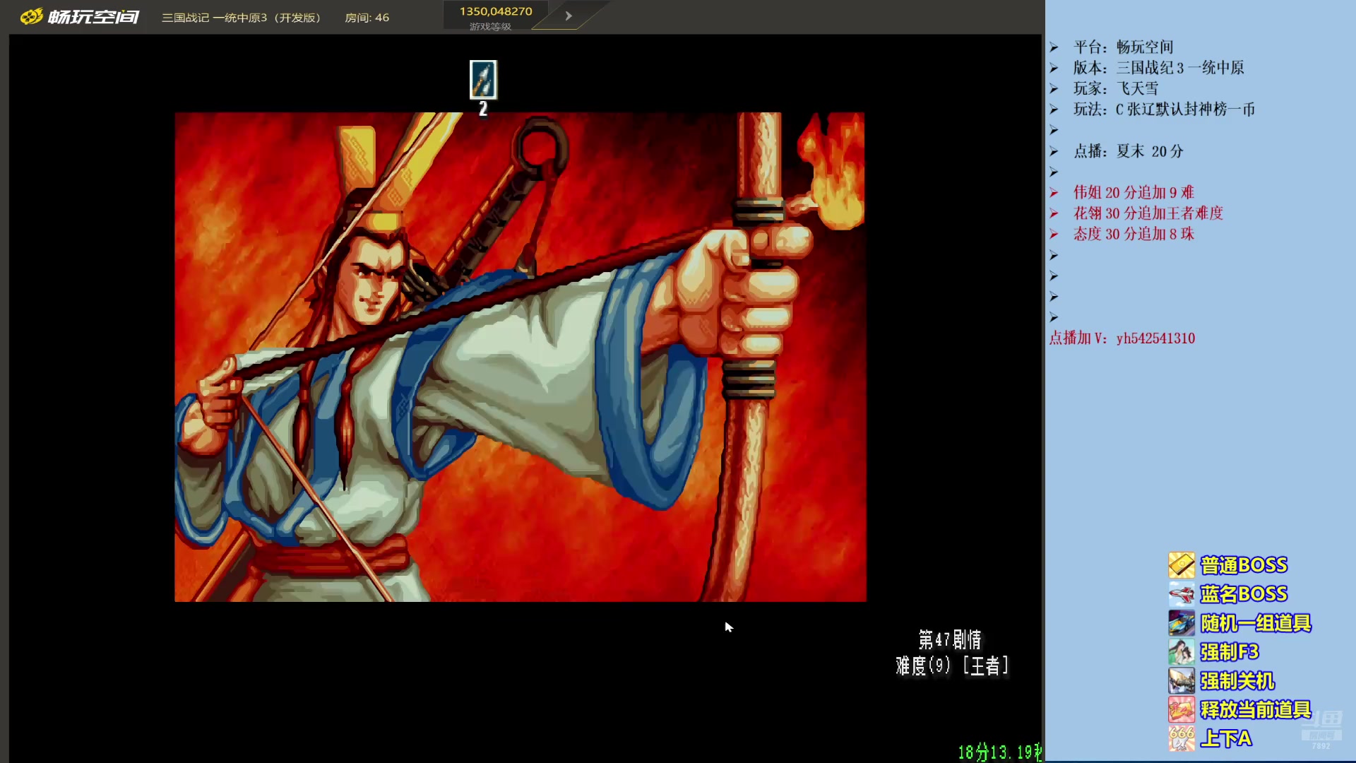Click the archer cutscene artwork

[x=521, y=357]
